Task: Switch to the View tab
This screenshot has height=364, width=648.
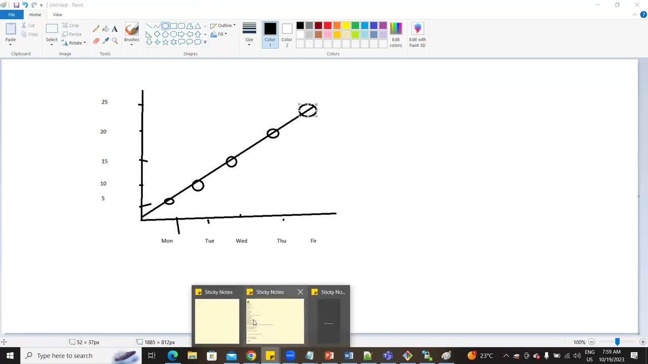Action: pos(57,15)
